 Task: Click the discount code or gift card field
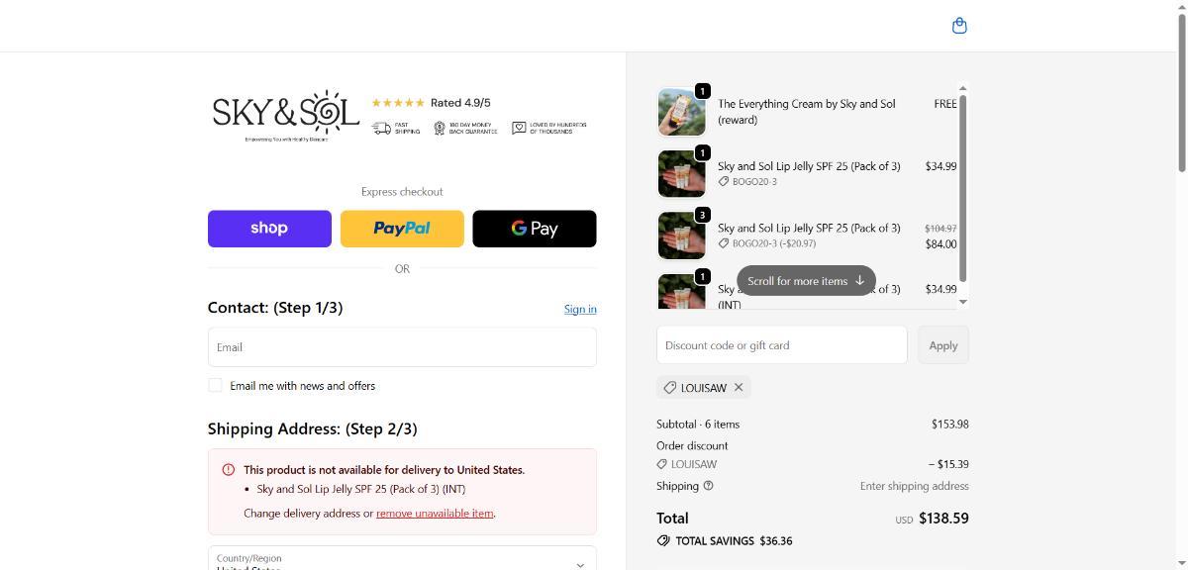click(x=781, y=345)
